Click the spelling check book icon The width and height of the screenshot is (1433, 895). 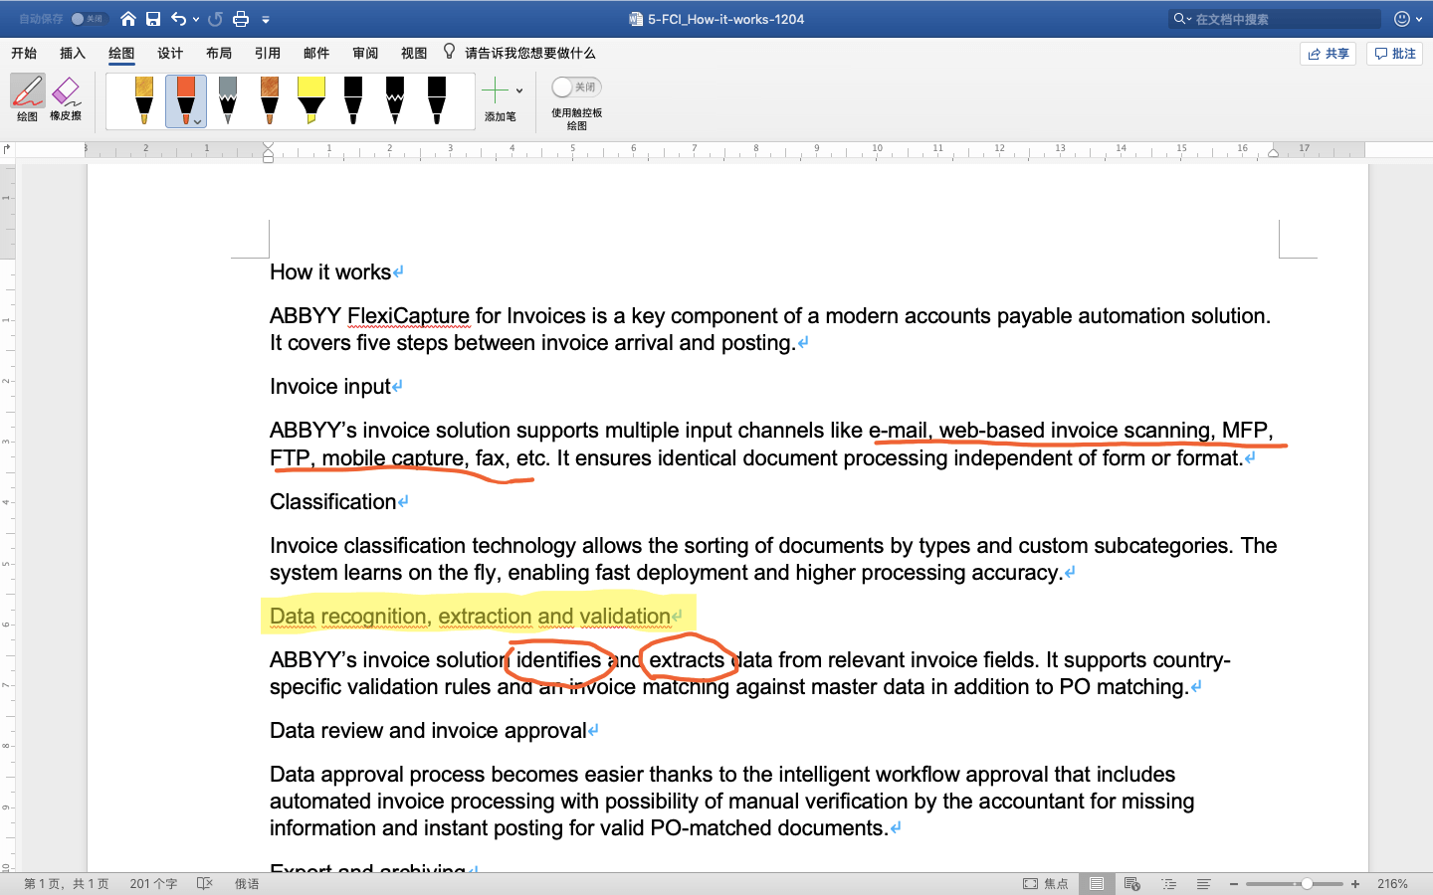click(x=205, y=884)
